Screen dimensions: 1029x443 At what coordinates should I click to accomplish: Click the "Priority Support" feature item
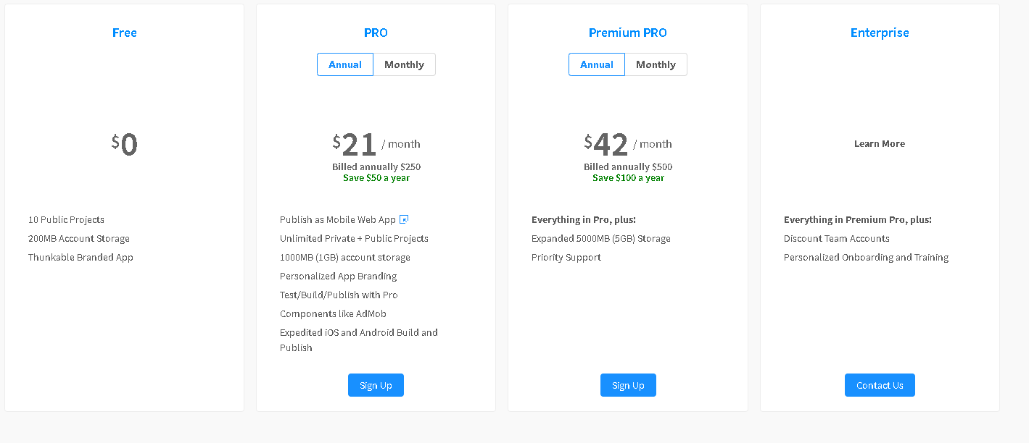tap(566, 257)
